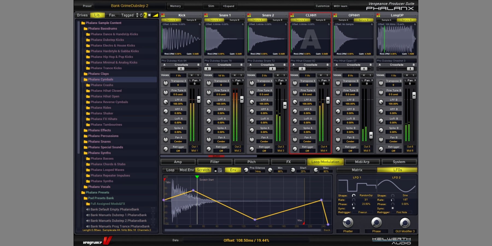This screenshot has width=492, height=246.
Task: Click the Slim view button
Action: (211, 6)
